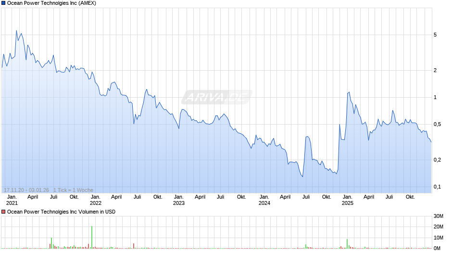Click the price axis value '0,2'
Viewport: 452px width, 253px height.
coord(437,160)
